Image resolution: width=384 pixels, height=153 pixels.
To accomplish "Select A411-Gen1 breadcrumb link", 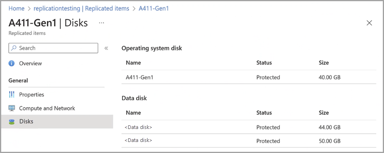I will tap(154, 8).
